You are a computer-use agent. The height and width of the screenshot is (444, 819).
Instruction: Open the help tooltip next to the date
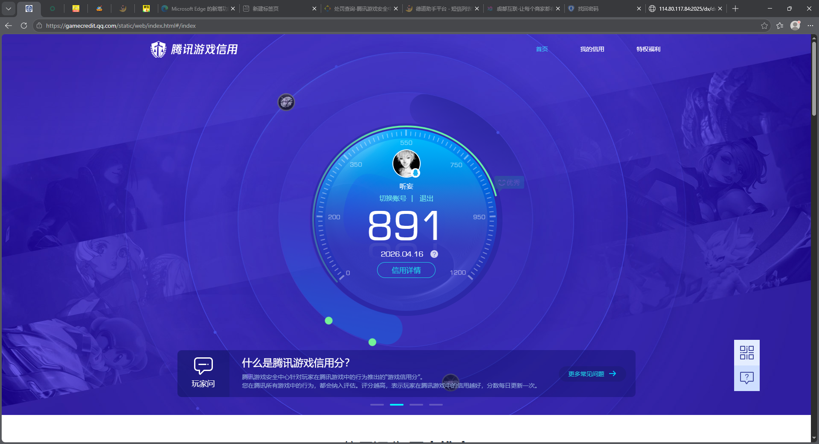pyautogui.click(x=434, y=254)
